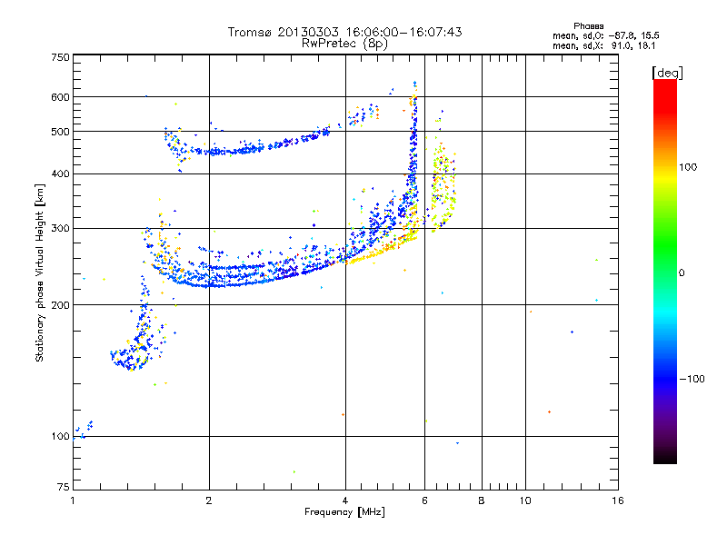The width and height of the screenshot is (727, 545).
Task: Click the 750 tick on the height axis
Action: (59, 57)
